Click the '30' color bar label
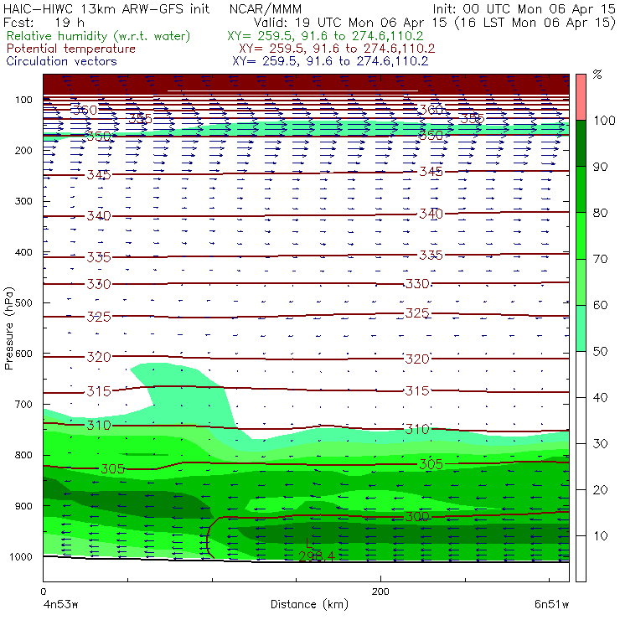This screenshot has width=620, height=620. point(601,444)
